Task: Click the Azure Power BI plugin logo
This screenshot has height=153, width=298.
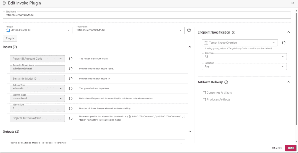Action: pos(8,30)
